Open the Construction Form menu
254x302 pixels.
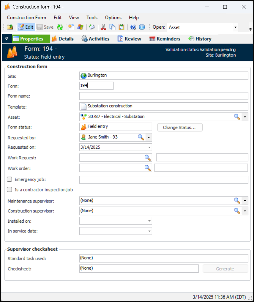pos(26,18)
